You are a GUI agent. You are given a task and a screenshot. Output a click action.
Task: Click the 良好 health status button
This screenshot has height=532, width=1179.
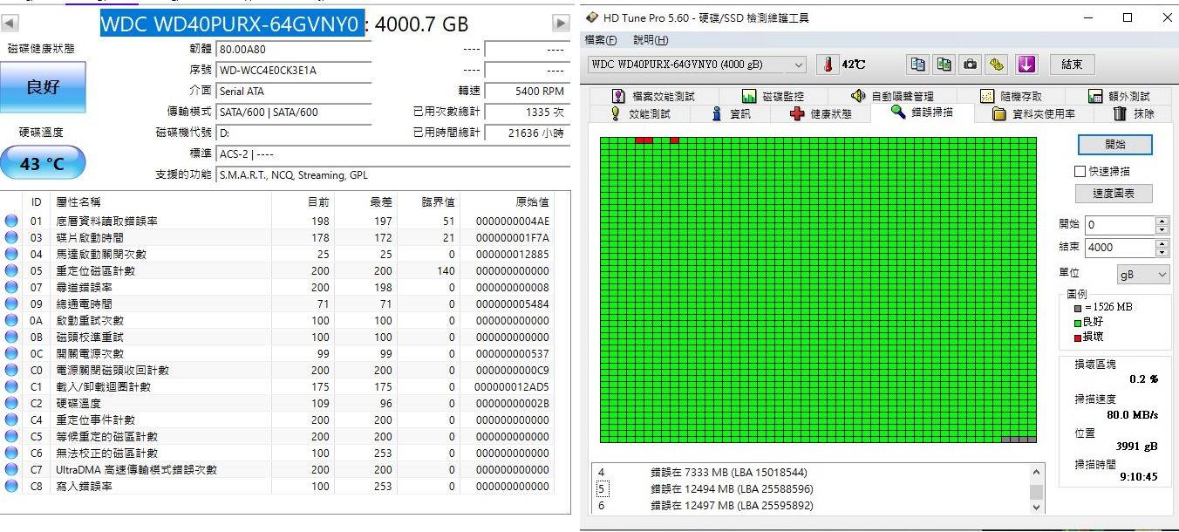coord(43,86)
